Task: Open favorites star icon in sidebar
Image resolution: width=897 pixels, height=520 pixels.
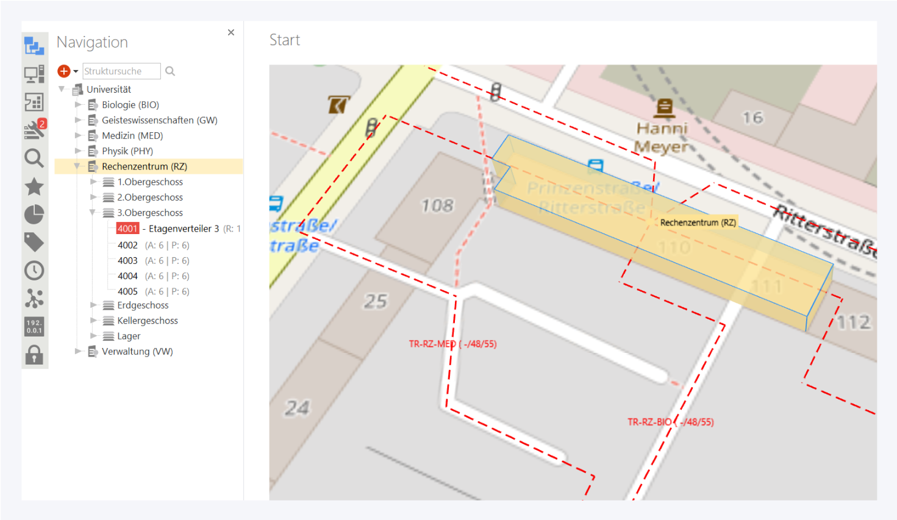Action: [x=34, y=186]
